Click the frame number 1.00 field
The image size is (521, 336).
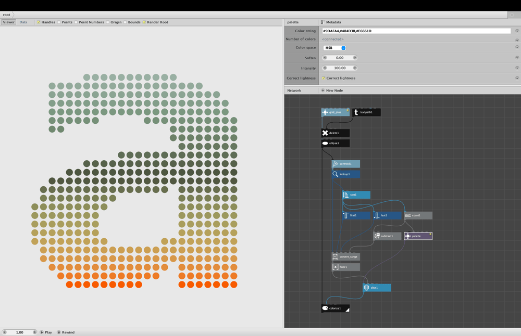coord(20,332)
